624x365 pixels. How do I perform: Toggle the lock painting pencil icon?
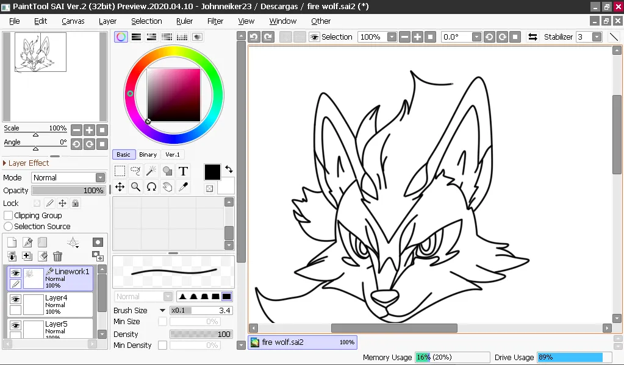coord(50,203)
